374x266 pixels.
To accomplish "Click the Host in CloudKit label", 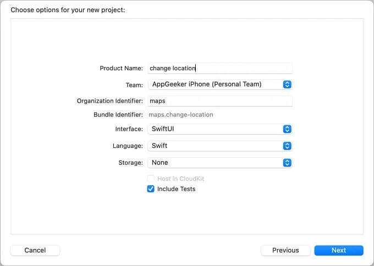I will point(180,179).
